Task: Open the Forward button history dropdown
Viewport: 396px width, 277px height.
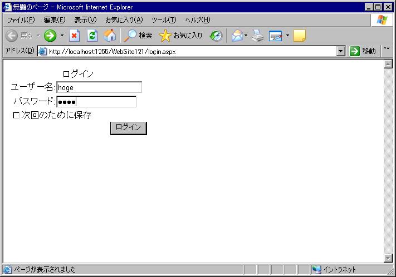Action: [x=62, y=36]
